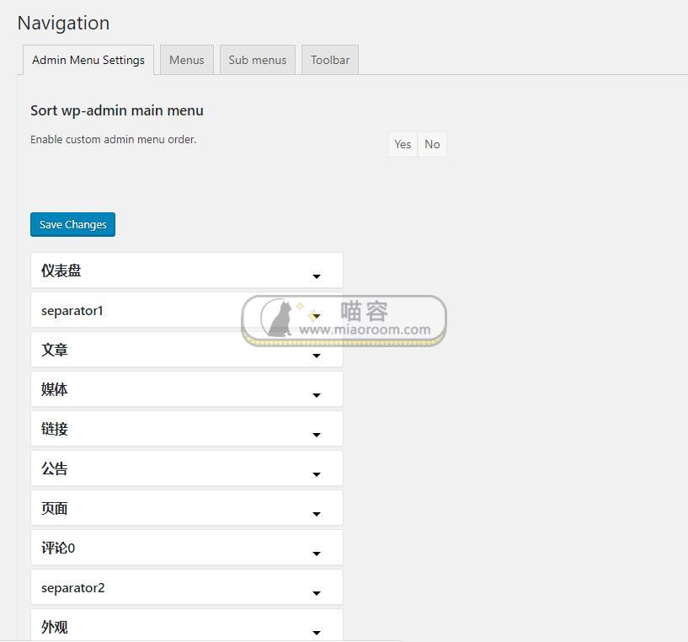This screenshot has height=642, width=688.
Task: Open the Admin Menu Settings tab
Action: coord(88,60)
